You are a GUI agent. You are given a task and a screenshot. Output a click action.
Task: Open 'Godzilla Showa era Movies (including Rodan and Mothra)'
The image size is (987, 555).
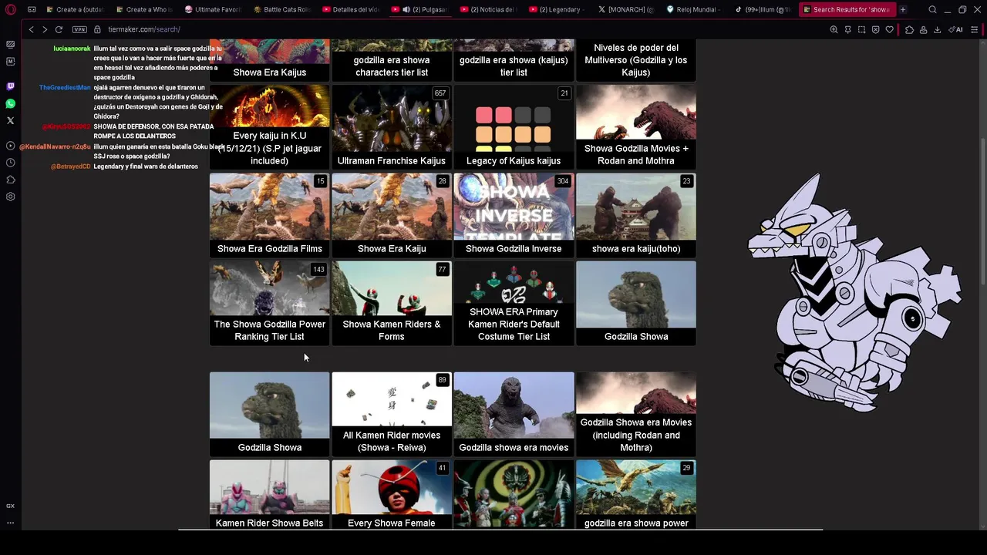point(636,414)
